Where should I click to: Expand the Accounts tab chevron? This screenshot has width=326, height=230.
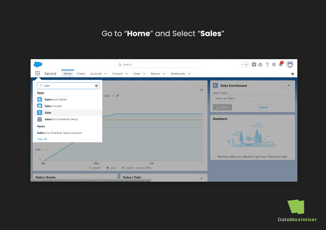click(106, 74)
